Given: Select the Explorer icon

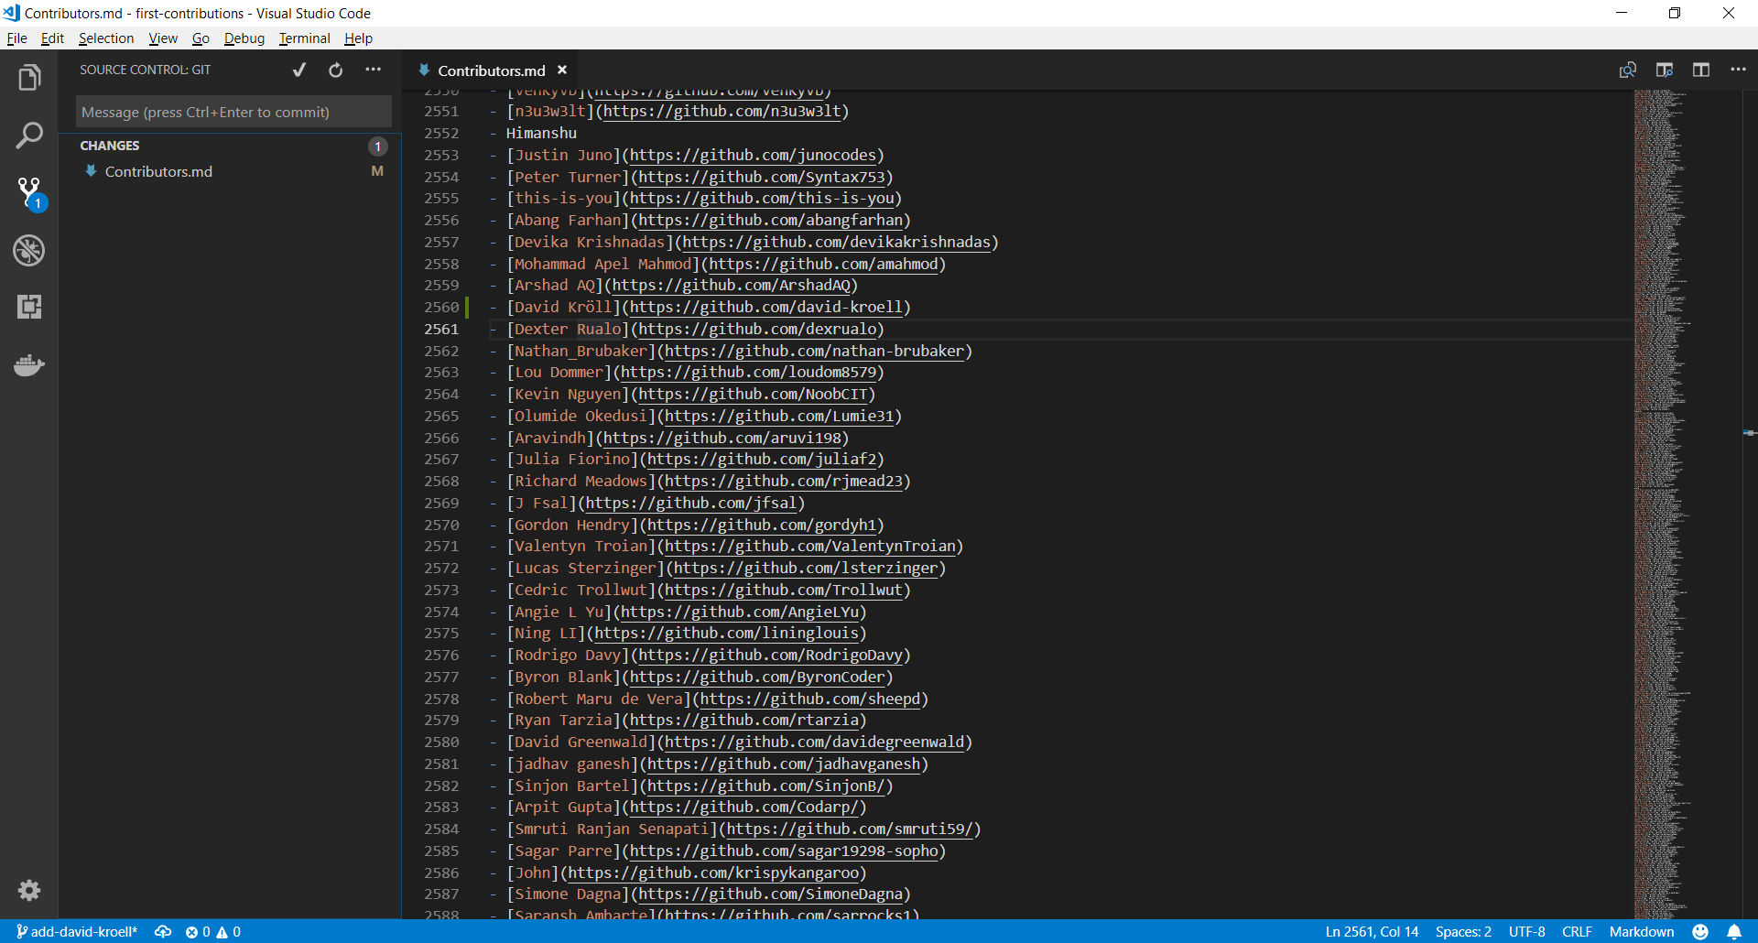Looking at the screenshot, I should pos(29,77).
